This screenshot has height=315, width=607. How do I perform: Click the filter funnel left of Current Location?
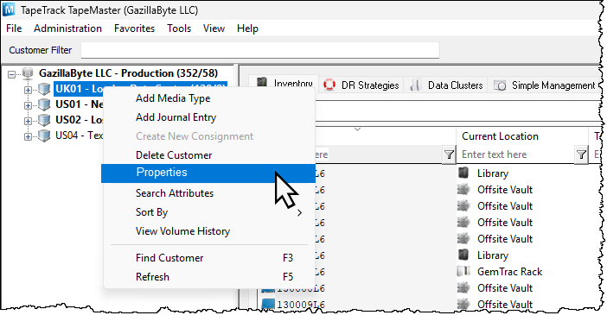point(449,154)
